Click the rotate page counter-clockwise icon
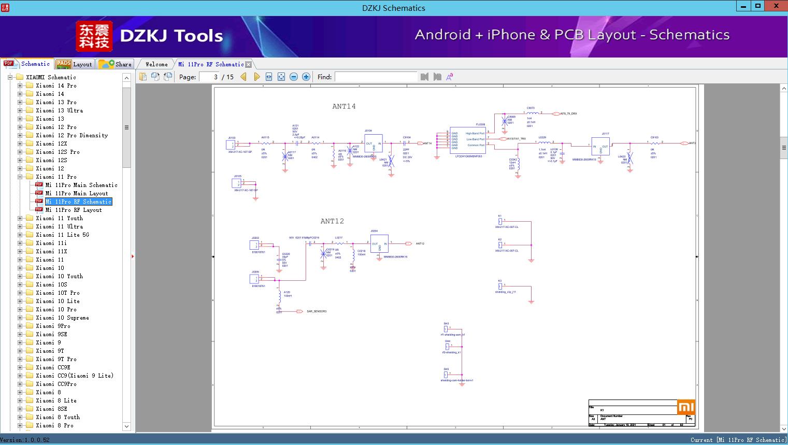 tap(155, 77)
